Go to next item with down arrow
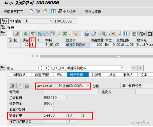Viewport: 153px width, 127px height. 140,68
